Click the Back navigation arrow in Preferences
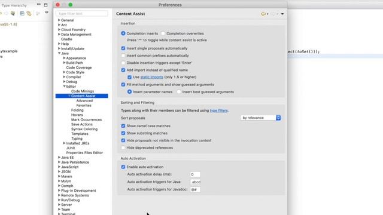 tap(263, 14)
